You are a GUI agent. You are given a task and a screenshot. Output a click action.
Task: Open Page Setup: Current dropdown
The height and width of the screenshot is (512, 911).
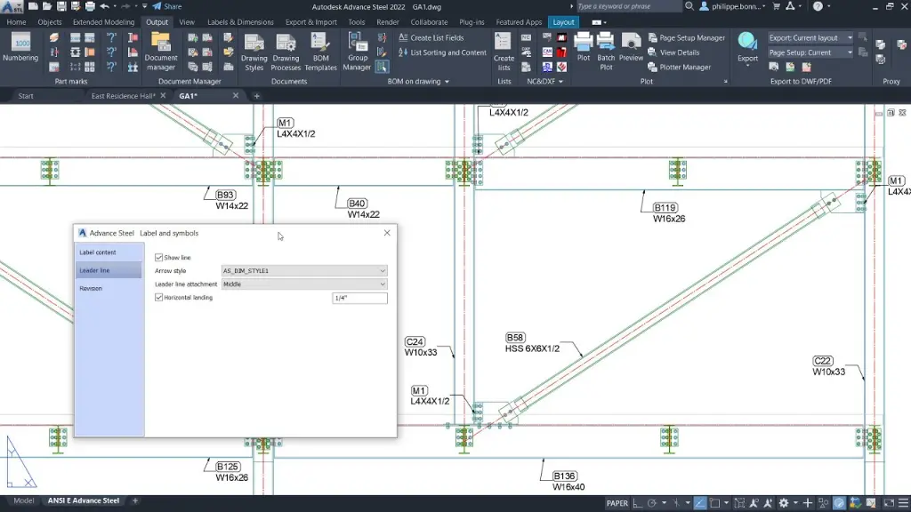click(x=810, y=52)
